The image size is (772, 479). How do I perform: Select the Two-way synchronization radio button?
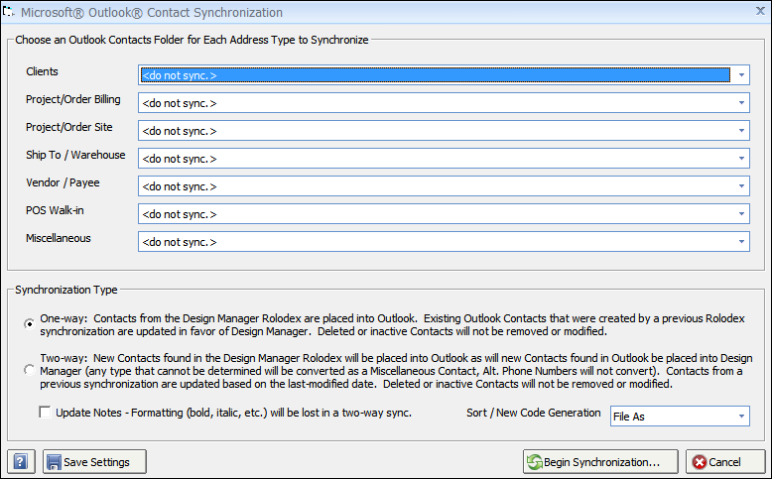(x=30, y=370)
